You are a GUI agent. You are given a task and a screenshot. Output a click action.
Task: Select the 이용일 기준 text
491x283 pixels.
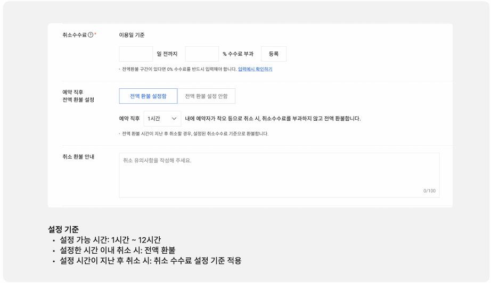tap(132, 35)
